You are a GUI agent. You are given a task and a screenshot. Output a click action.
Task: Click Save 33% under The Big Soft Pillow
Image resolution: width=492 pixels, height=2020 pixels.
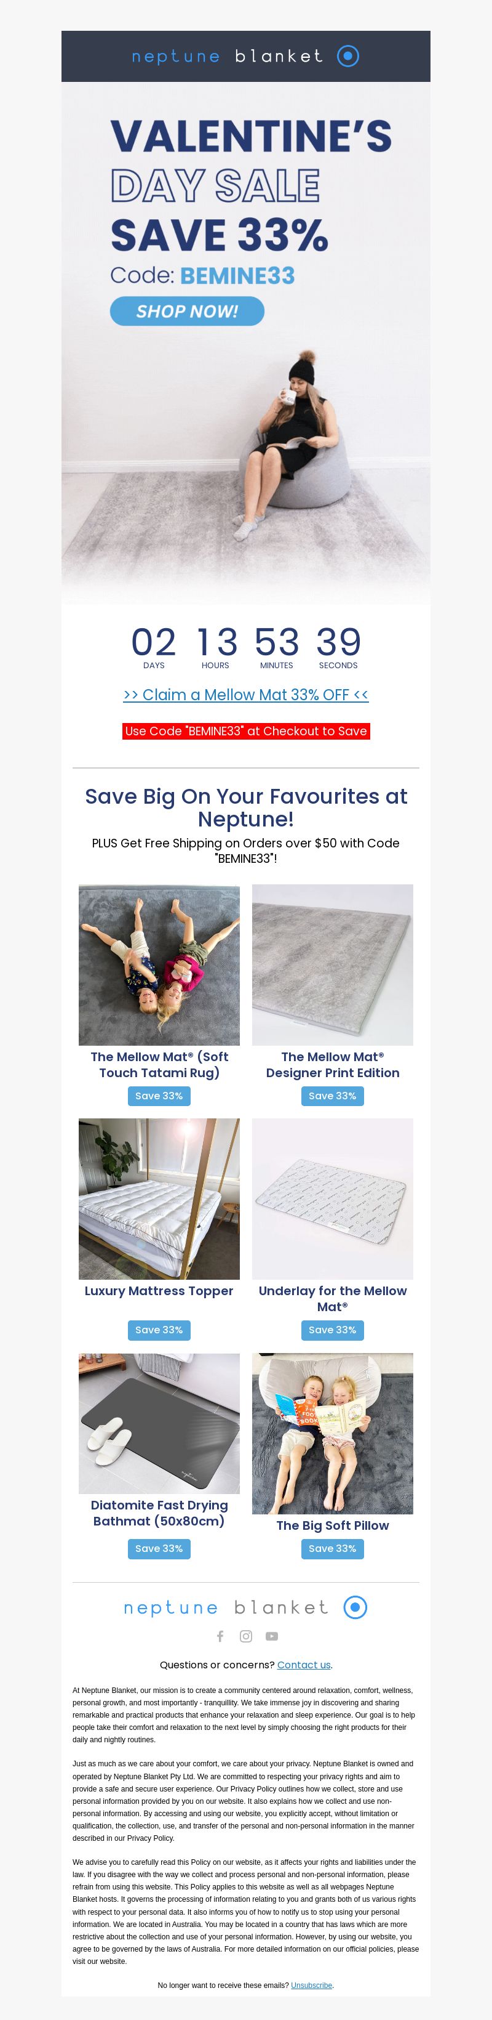point(332,1549)
